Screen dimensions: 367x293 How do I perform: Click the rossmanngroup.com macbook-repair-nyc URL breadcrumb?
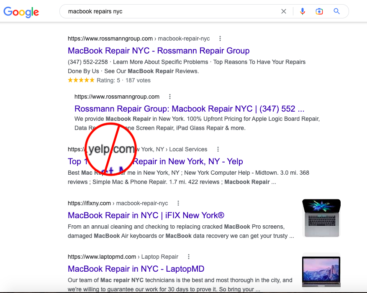(139, 38)
